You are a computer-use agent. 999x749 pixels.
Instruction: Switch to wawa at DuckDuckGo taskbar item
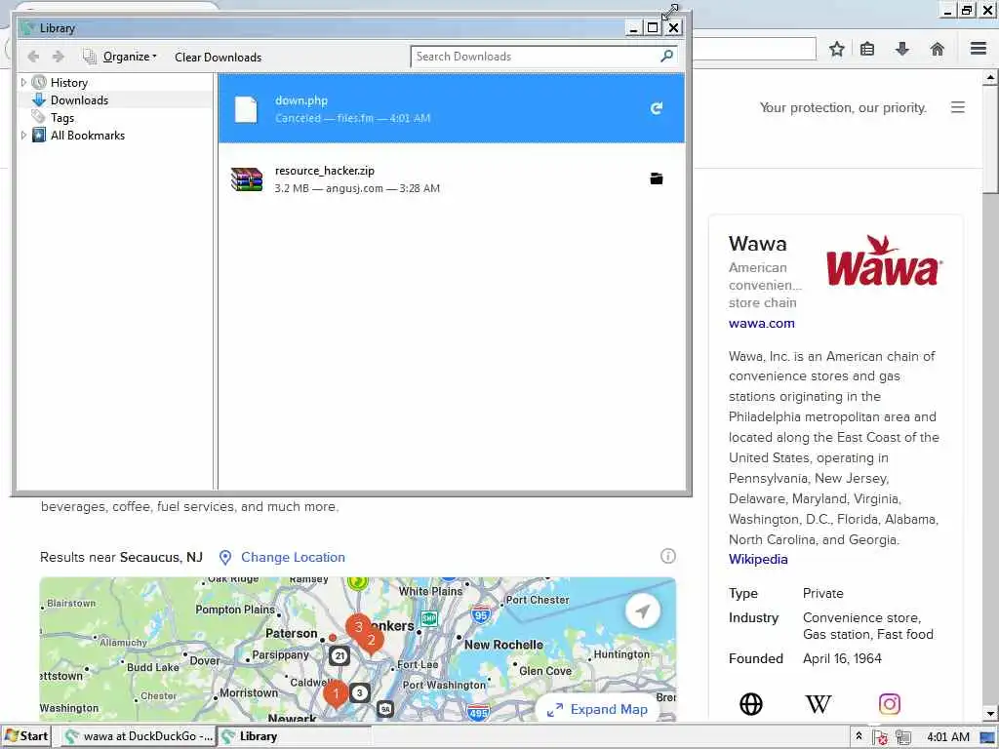pos(140,736)
